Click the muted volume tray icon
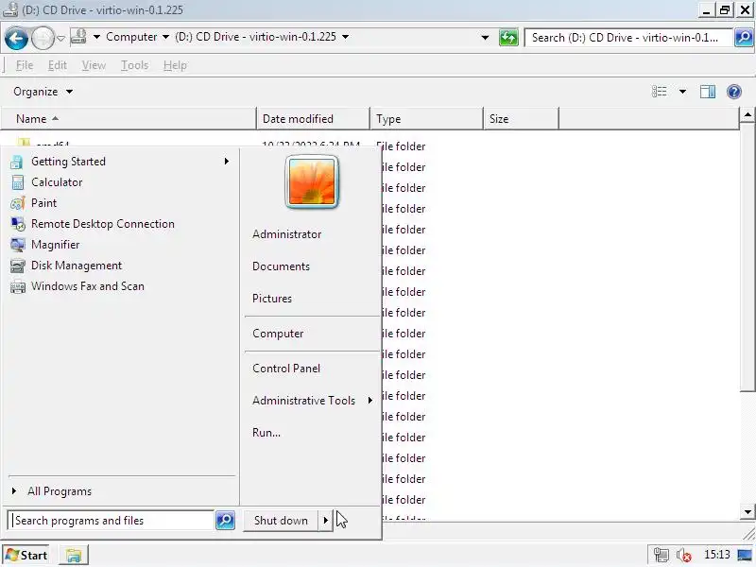The width and height of the screenshot is (756, 567). click(683, 556)
